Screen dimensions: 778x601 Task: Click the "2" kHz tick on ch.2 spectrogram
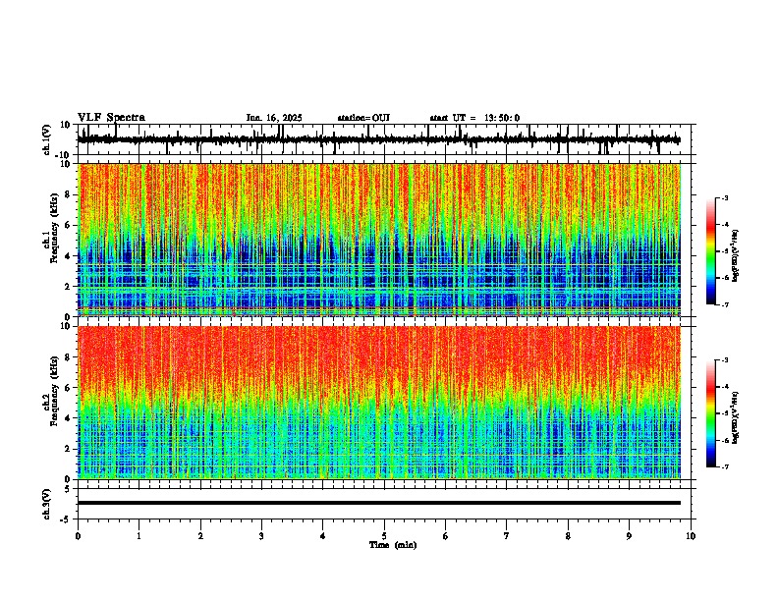pos(68,449)
